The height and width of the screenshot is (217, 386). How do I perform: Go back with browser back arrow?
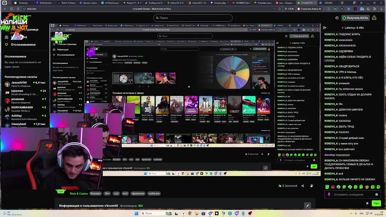click(5, 9)
